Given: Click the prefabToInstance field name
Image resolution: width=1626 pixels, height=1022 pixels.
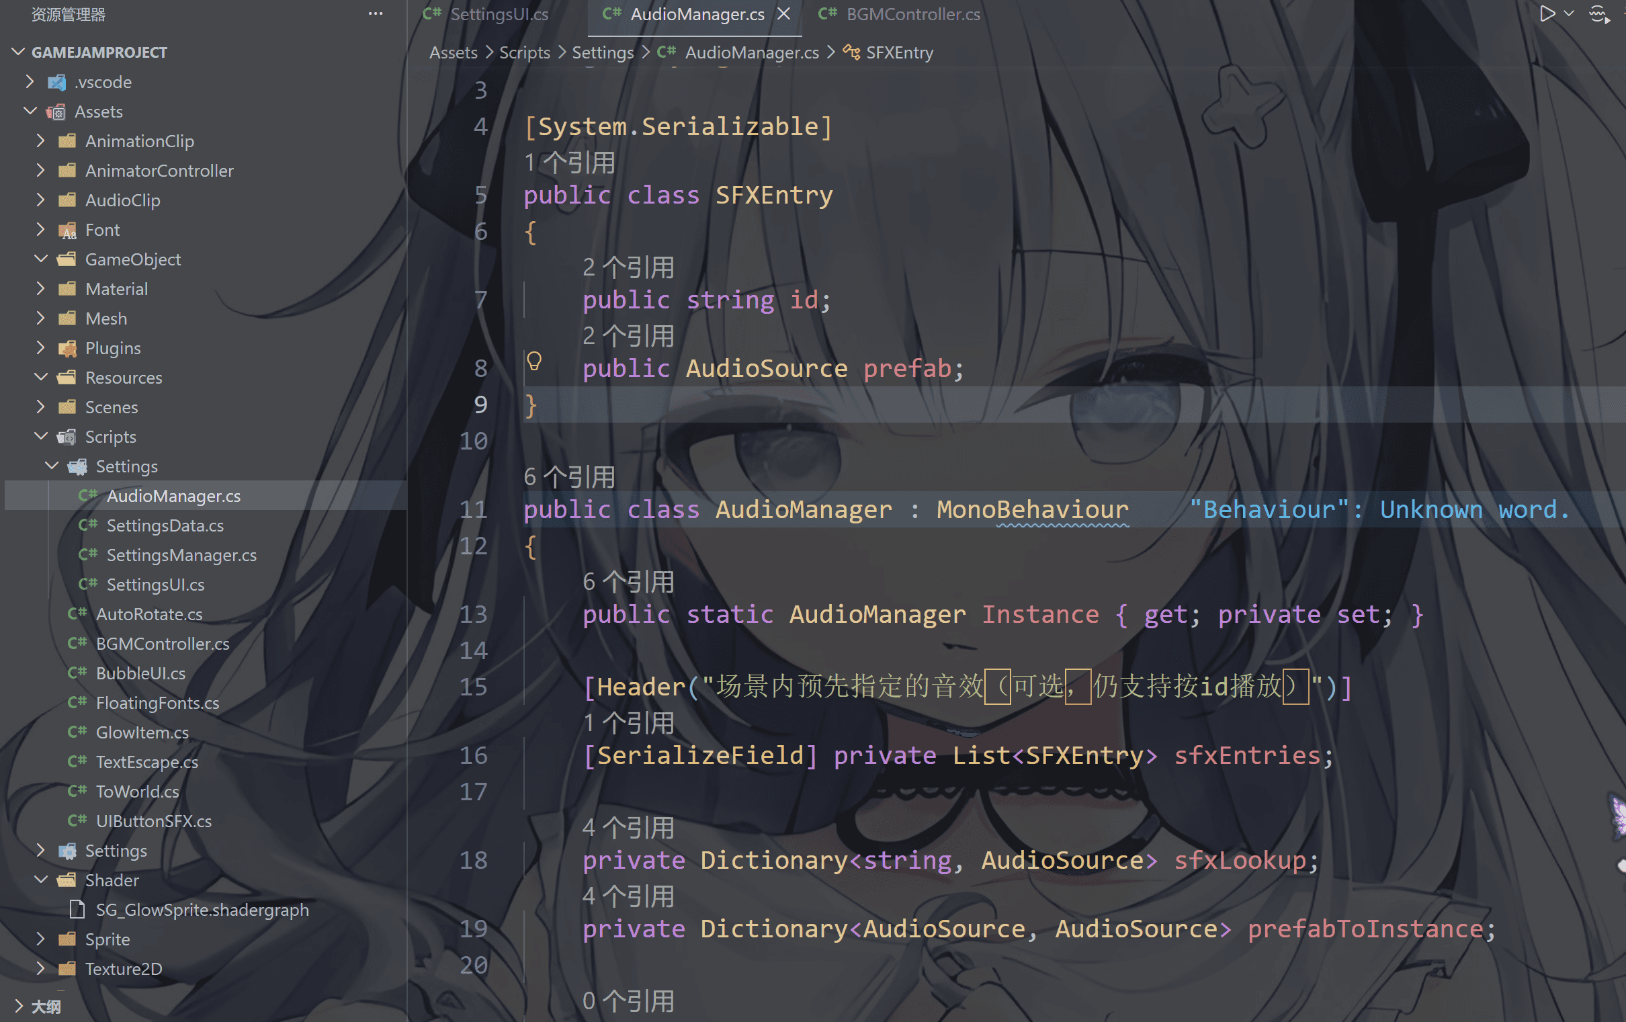Looking at the screenshot, I should tap(1365, 929).
